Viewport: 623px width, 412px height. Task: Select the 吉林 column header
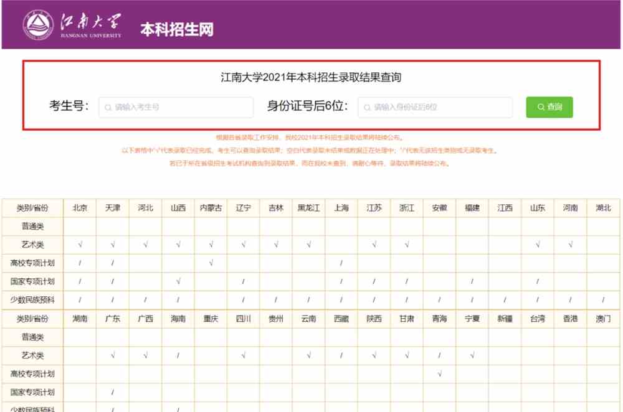276,208
